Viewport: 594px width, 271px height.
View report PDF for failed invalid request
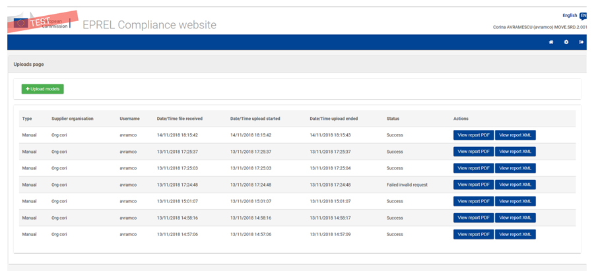tap(473, 185)
